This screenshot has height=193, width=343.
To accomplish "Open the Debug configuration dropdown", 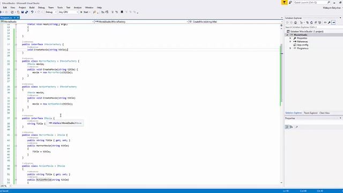I will tap(51, 12).
